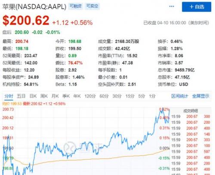The width and height of the screenshot is (215, 175).
Task: Select the 15分 interval tab
Action: pos(130,96)
